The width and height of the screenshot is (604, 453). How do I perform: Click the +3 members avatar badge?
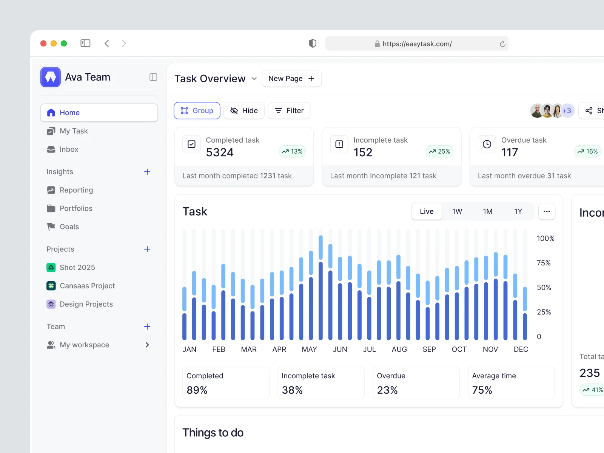click(x=567, y=111)
